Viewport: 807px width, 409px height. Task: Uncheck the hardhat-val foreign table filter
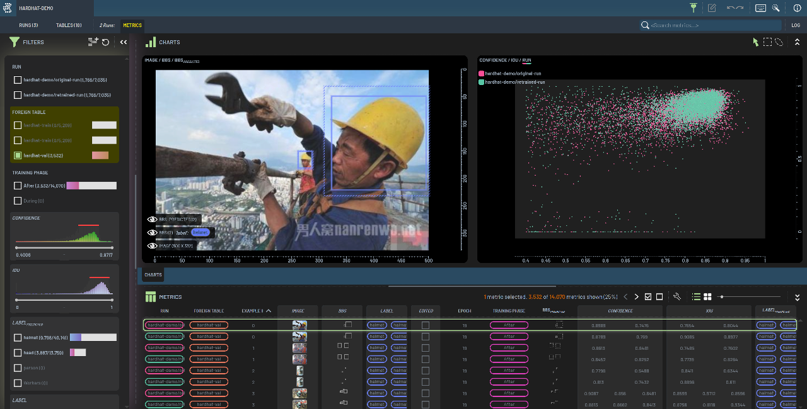point(18,155)
